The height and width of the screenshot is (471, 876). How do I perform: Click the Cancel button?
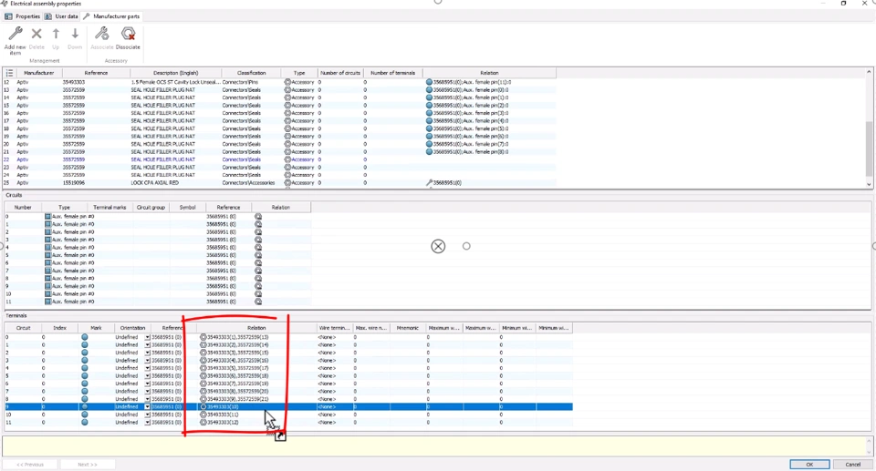pos(852,465)
